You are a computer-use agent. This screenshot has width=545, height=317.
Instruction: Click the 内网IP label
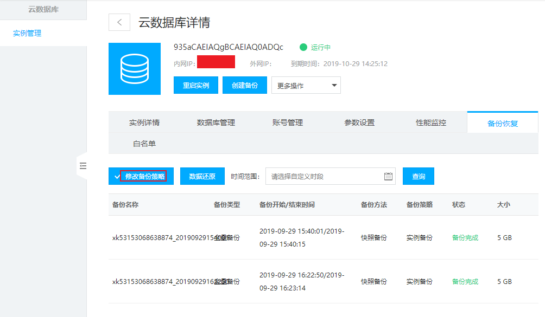[184, 64]
